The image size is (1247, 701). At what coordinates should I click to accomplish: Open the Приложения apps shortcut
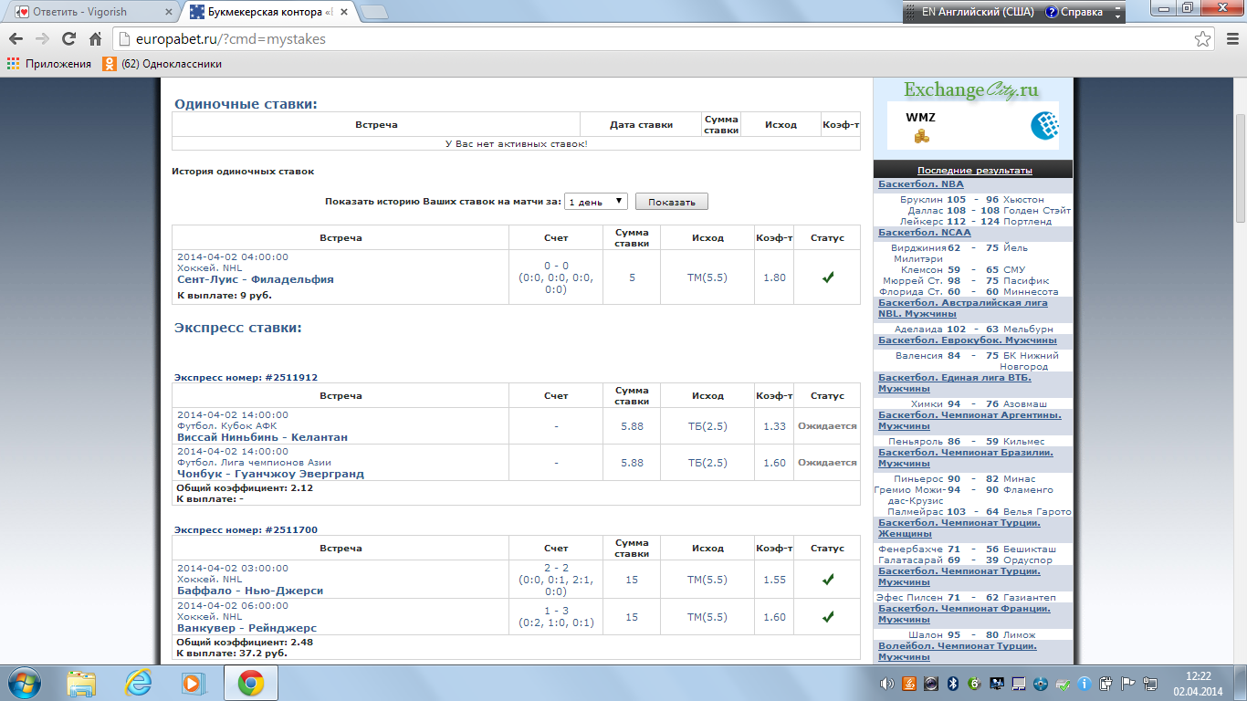pyautogui.click(x=49, y=64)
